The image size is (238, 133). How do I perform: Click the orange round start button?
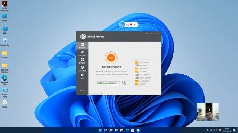(x=111, y=58)
